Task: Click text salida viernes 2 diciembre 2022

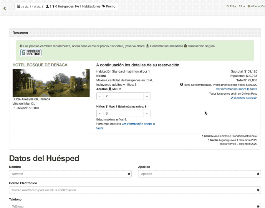Action: [x=238, y=144]
